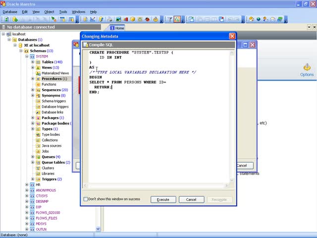Click the green refresh toolbar icon
This screenshot has height=238, width=317.
click(x=6, y=19)
